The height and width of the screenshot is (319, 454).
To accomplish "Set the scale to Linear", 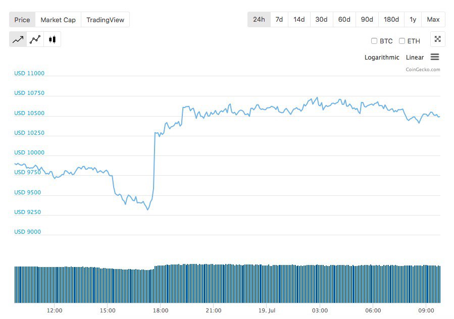I will point(415,58).
